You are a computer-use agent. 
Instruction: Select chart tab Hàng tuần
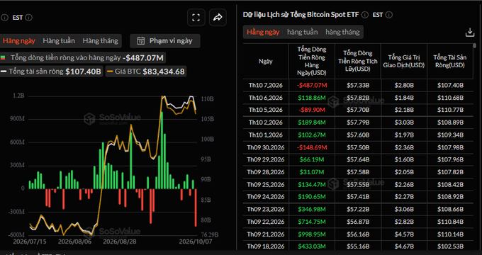click(x=59, y=41)
